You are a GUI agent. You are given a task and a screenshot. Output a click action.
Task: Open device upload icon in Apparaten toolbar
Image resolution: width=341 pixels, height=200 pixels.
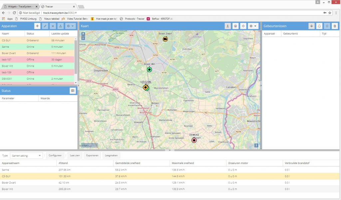click(61, 26)
